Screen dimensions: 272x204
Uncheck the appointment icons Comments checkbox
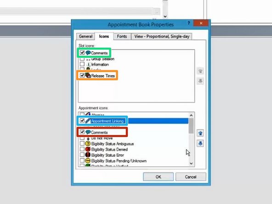(x=82, y=132)
